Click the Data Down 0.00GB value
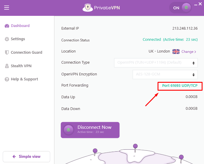204x164 pixels. point(192,109)
